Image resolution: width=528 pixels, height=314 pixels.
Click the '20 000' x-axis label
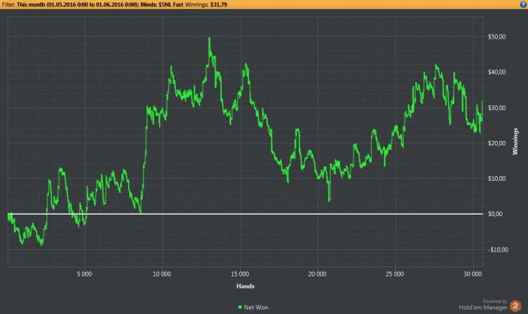coord(318,274)
